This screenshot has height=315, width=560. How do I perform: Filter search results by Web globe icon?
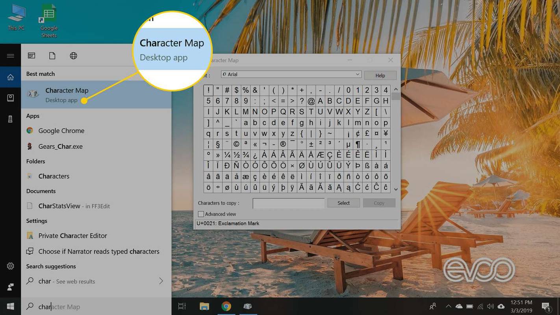pos(73,56)
